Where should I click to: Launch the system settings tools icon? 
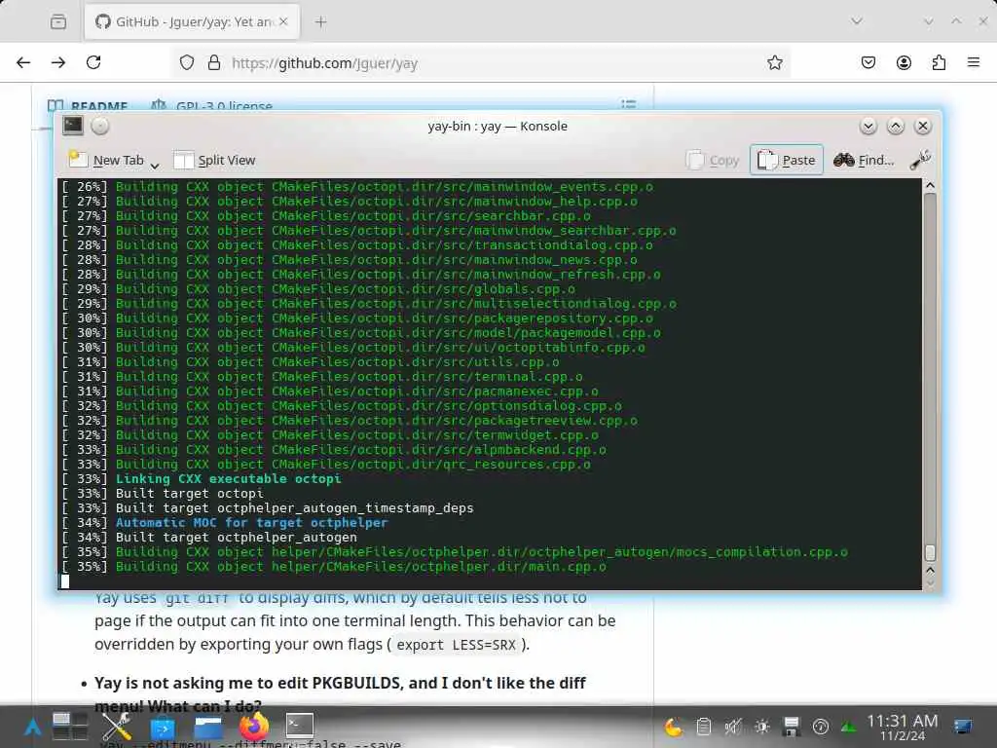click(117, 727)
